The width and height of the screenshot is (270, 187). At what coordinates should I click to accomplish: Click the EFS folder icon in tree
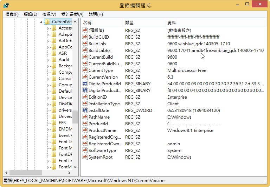pyautogui.click(x=54, y=123)
